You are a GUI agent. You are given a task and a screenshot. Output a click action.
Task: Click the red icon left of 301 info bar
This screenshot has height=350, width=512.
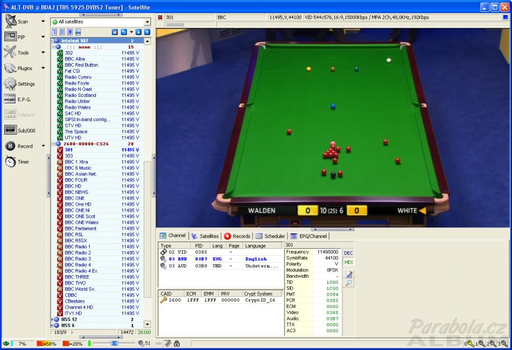tap(160, 17)
